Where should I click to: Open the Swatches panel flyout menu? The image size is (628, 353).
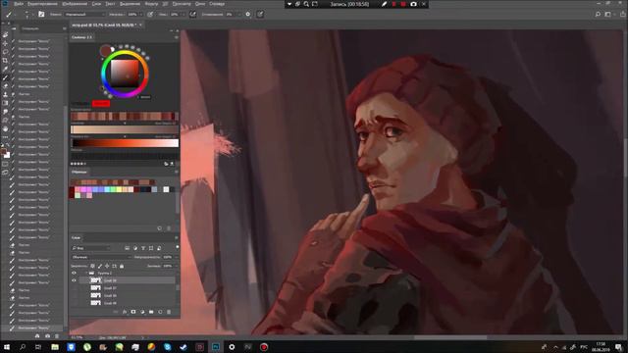177,172
